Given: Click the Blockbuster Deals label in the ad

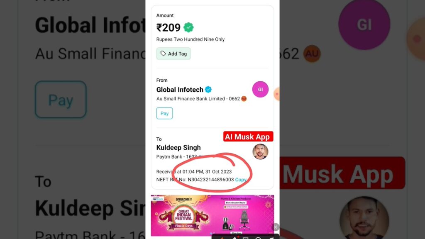Looking at the screenshot, I should tap(236, 202).
